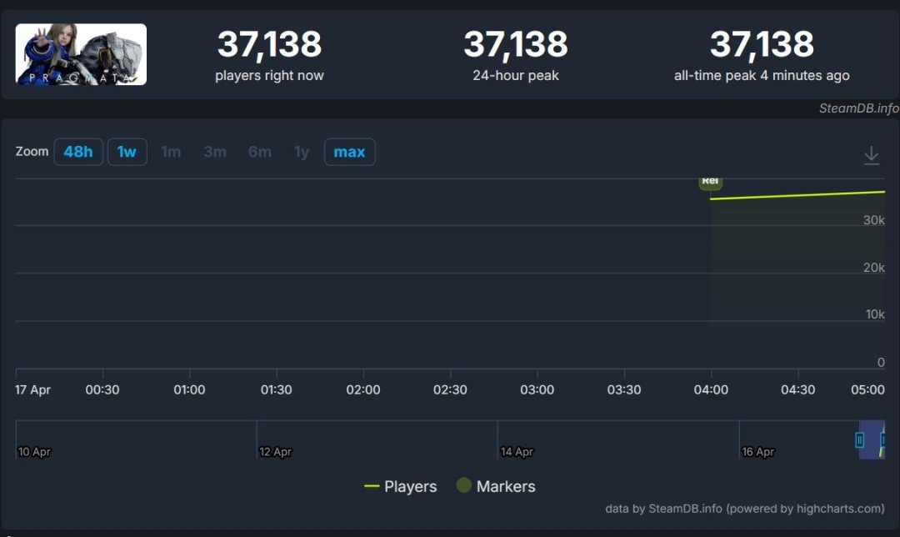Click the 24-hour peak statistic
Screen dimensions: 900x537
[x=515, y=45]
